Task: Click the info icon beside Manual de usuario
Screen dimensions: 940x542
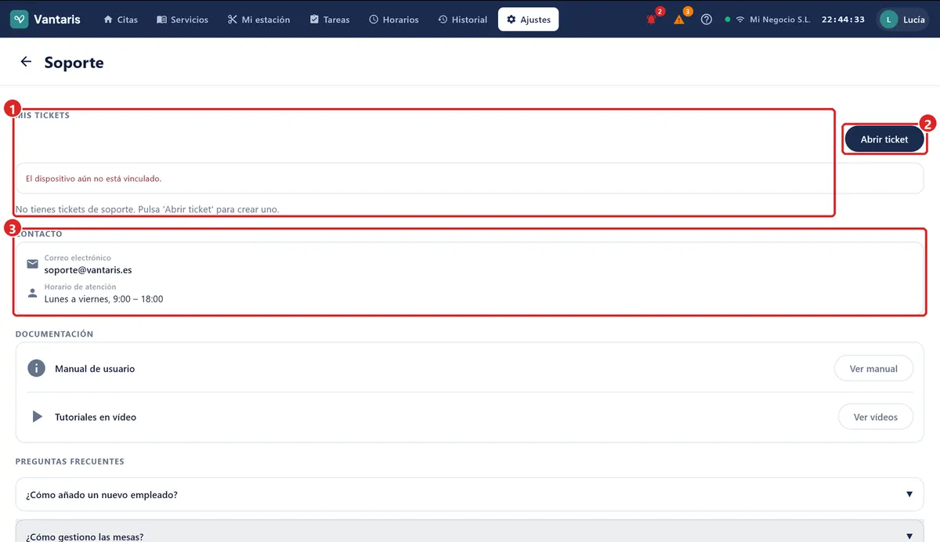Action: 36,368
